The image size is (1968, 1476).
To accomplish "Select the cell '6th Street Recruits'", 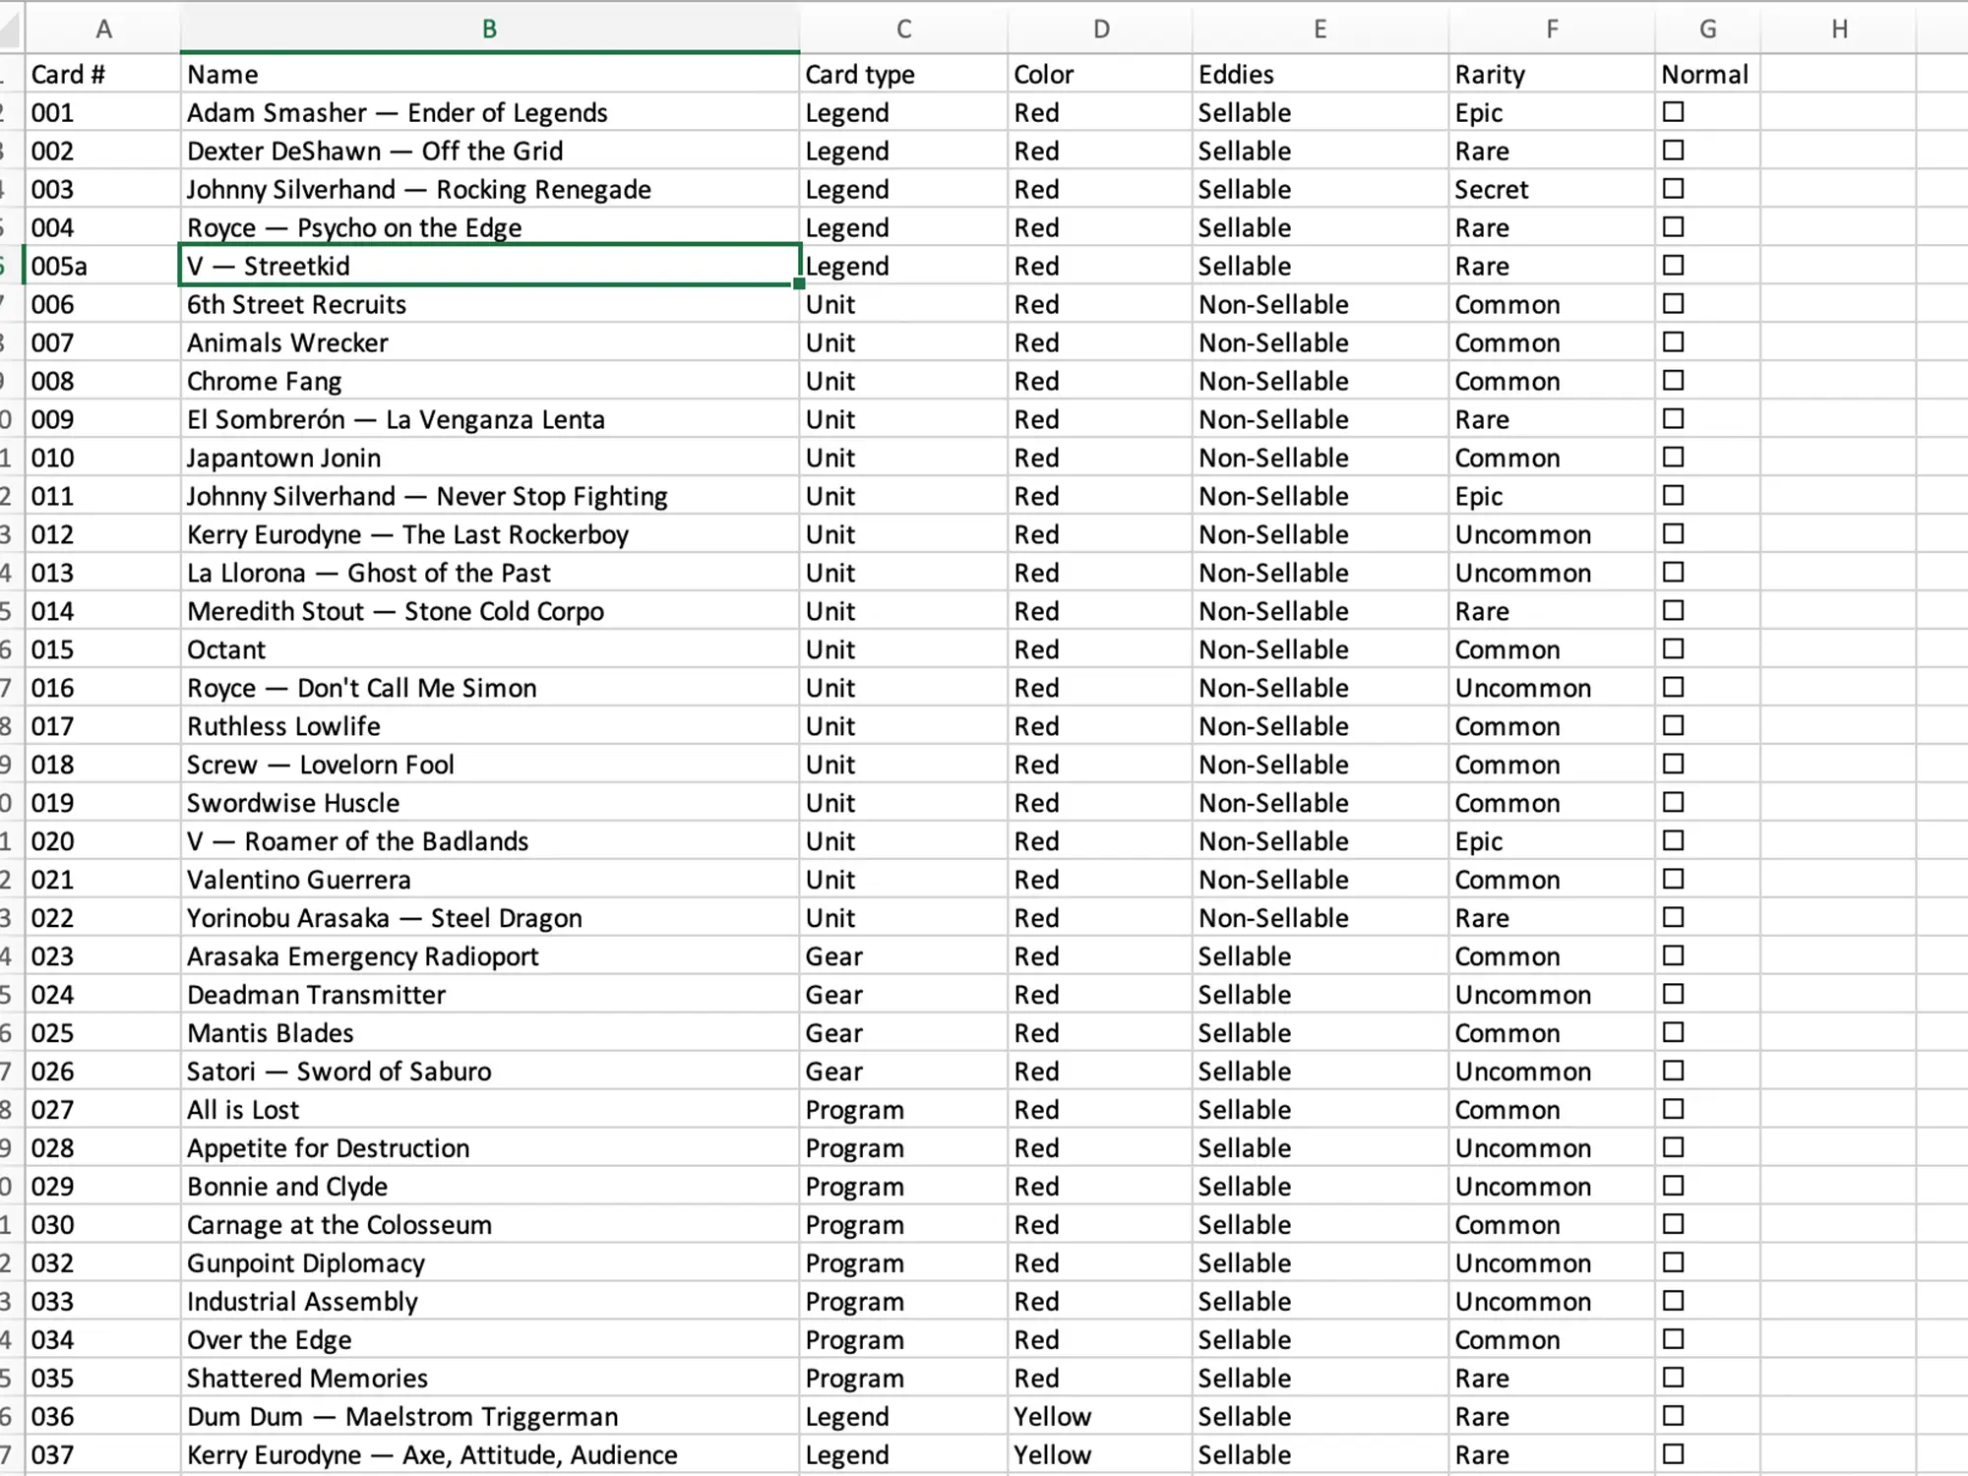I will coord(490,304).
